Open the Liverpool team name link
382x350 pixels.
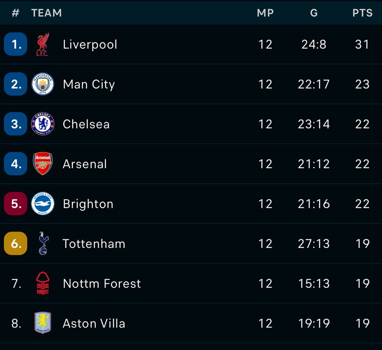90,44
